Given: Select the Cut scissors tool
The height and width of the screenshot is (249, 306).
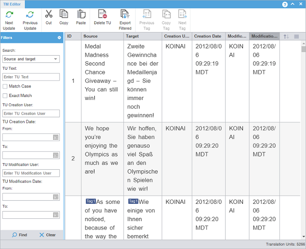Looking at the screenshot, I should point(49,14).
